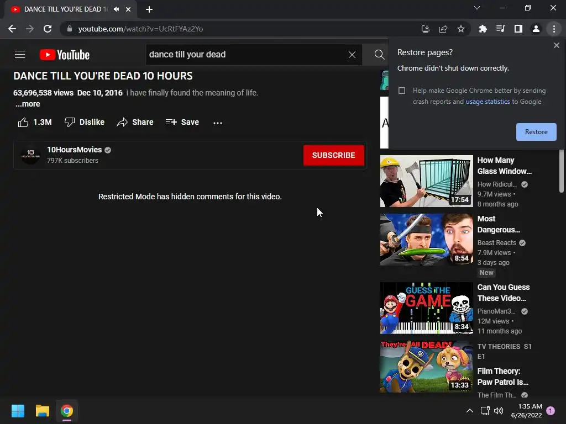This screenshot has height=424, width=566.
Task: Enable sending crash reports checkbox
Action: click(402, 91)
